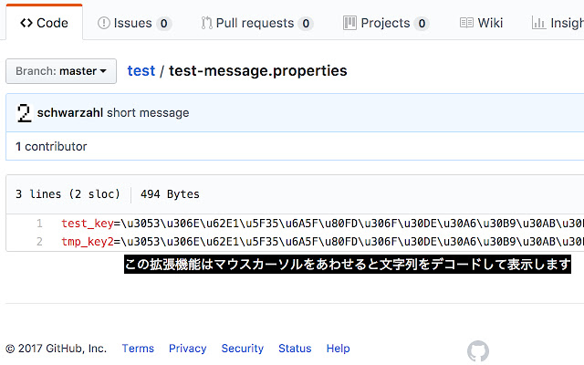The width and height of the screenshot is (584, 365).
Task: Open the Help footer link
Action: coord(339,349)
